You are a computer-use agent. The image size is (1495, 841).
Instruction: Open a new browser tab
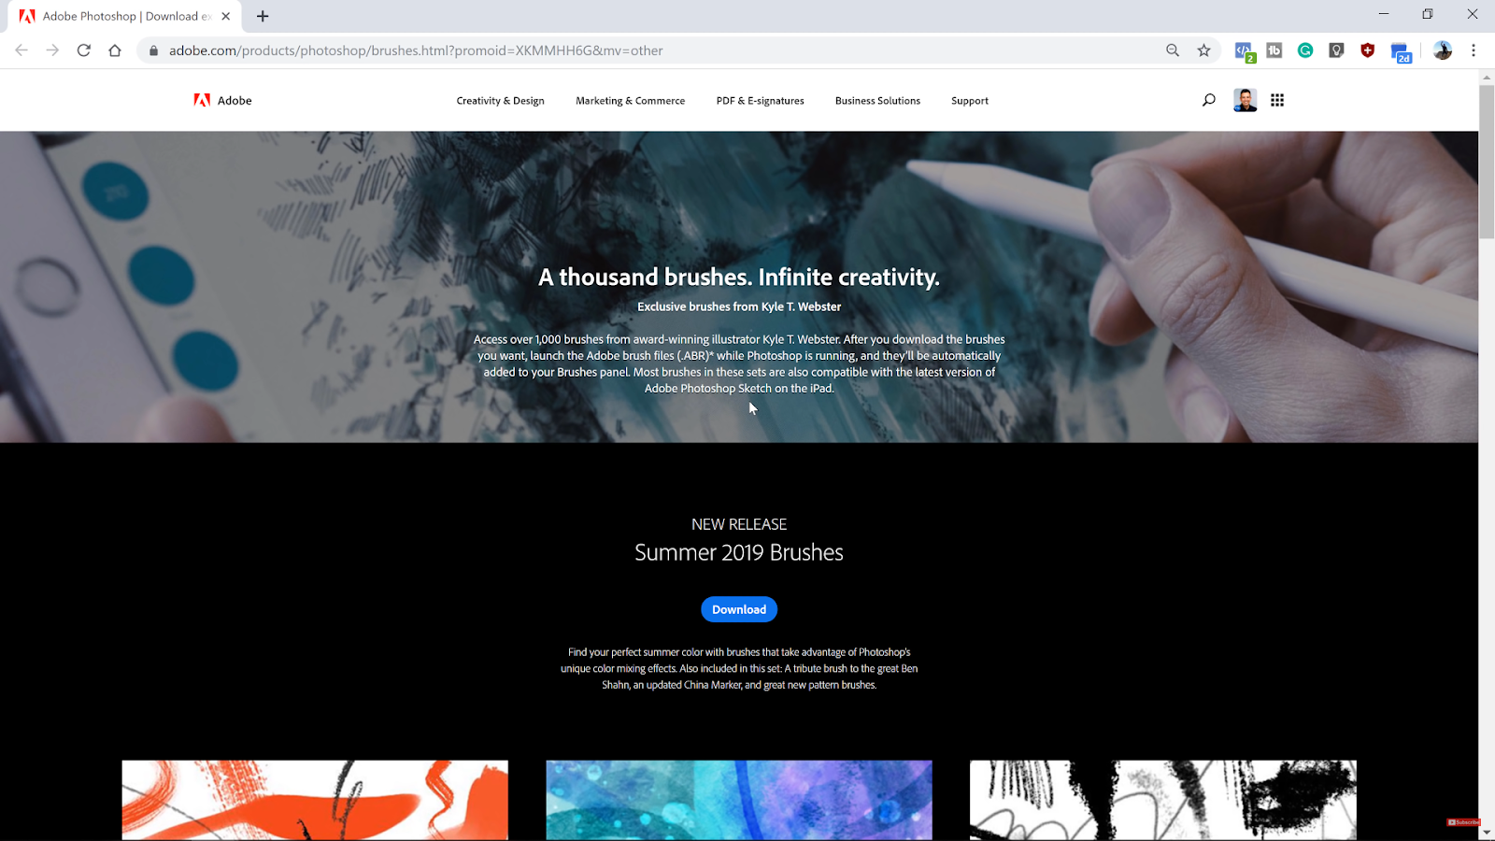point(263,16)
